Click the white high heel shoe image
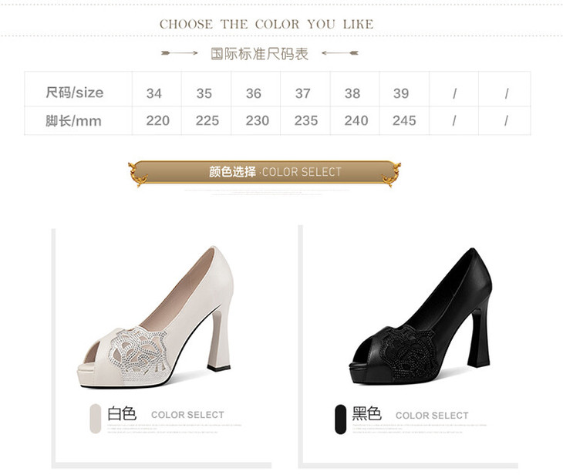563x475 pixels. (155, 317)
